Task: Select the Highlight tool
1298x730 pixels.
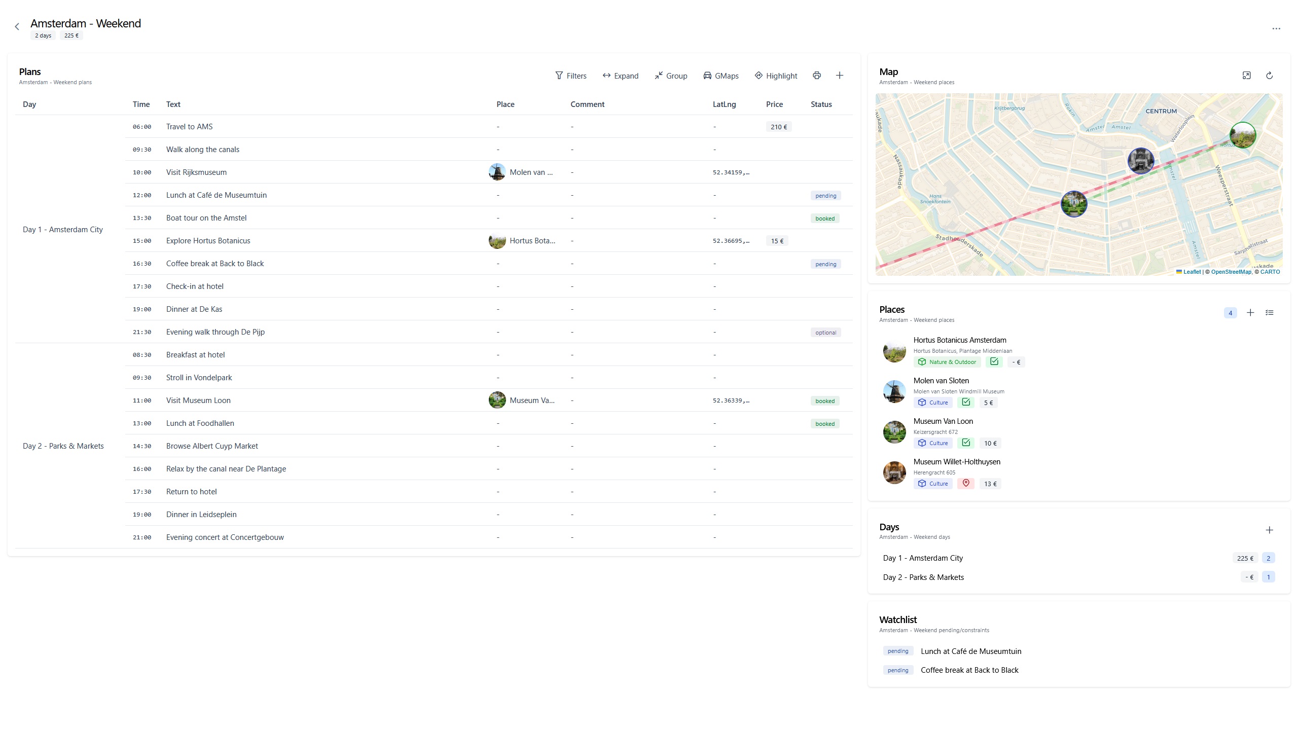Action: click(776, 75)
